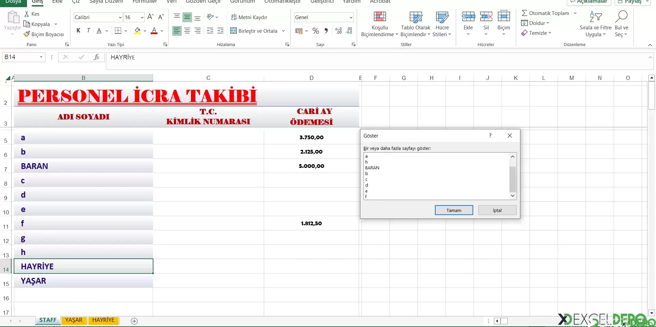Click the Kopyala copy icon

pos(27,24)
